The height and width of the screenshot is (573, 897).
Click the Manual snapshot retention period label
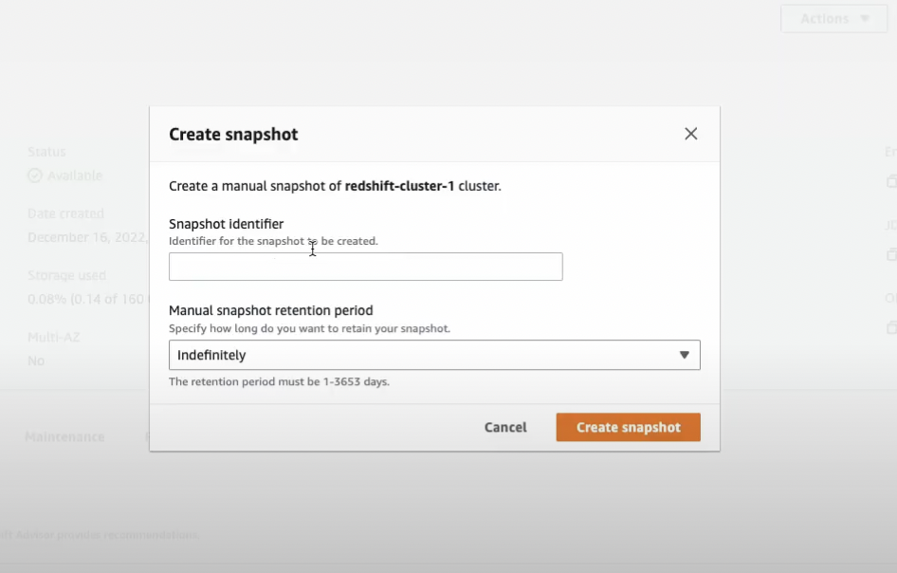coord(270,310)
